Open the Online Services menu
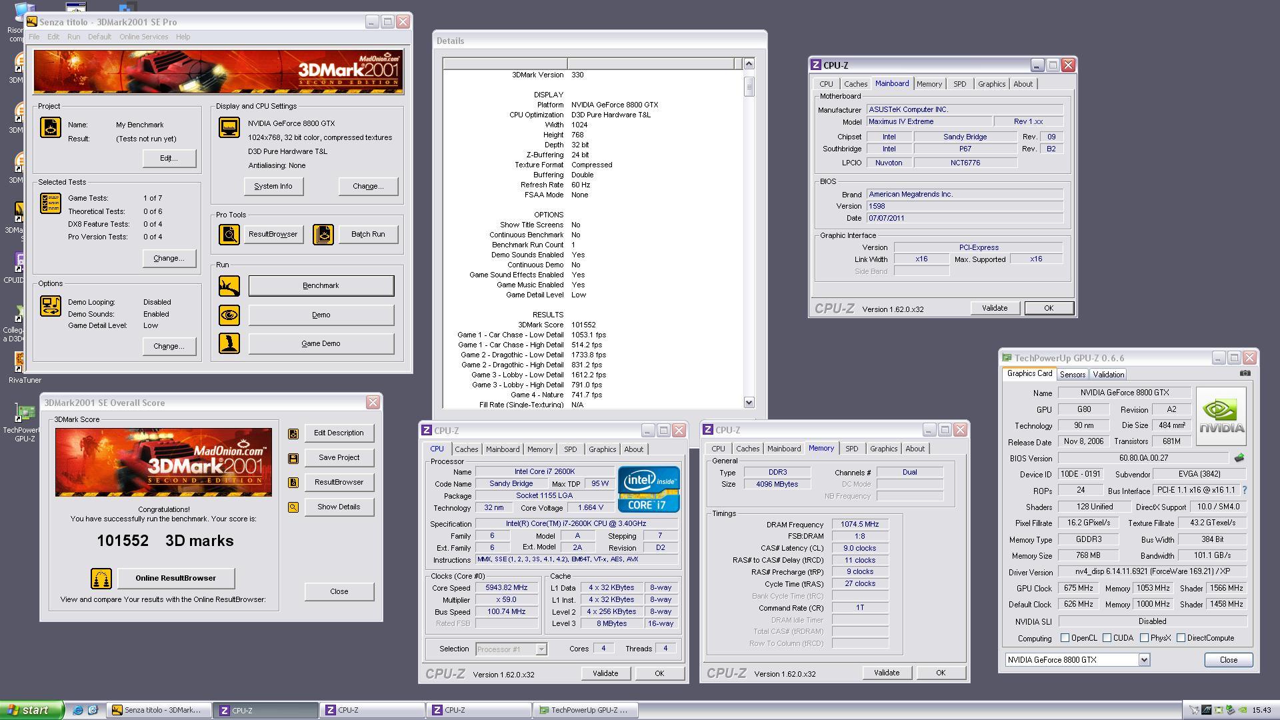 (143, 37)
